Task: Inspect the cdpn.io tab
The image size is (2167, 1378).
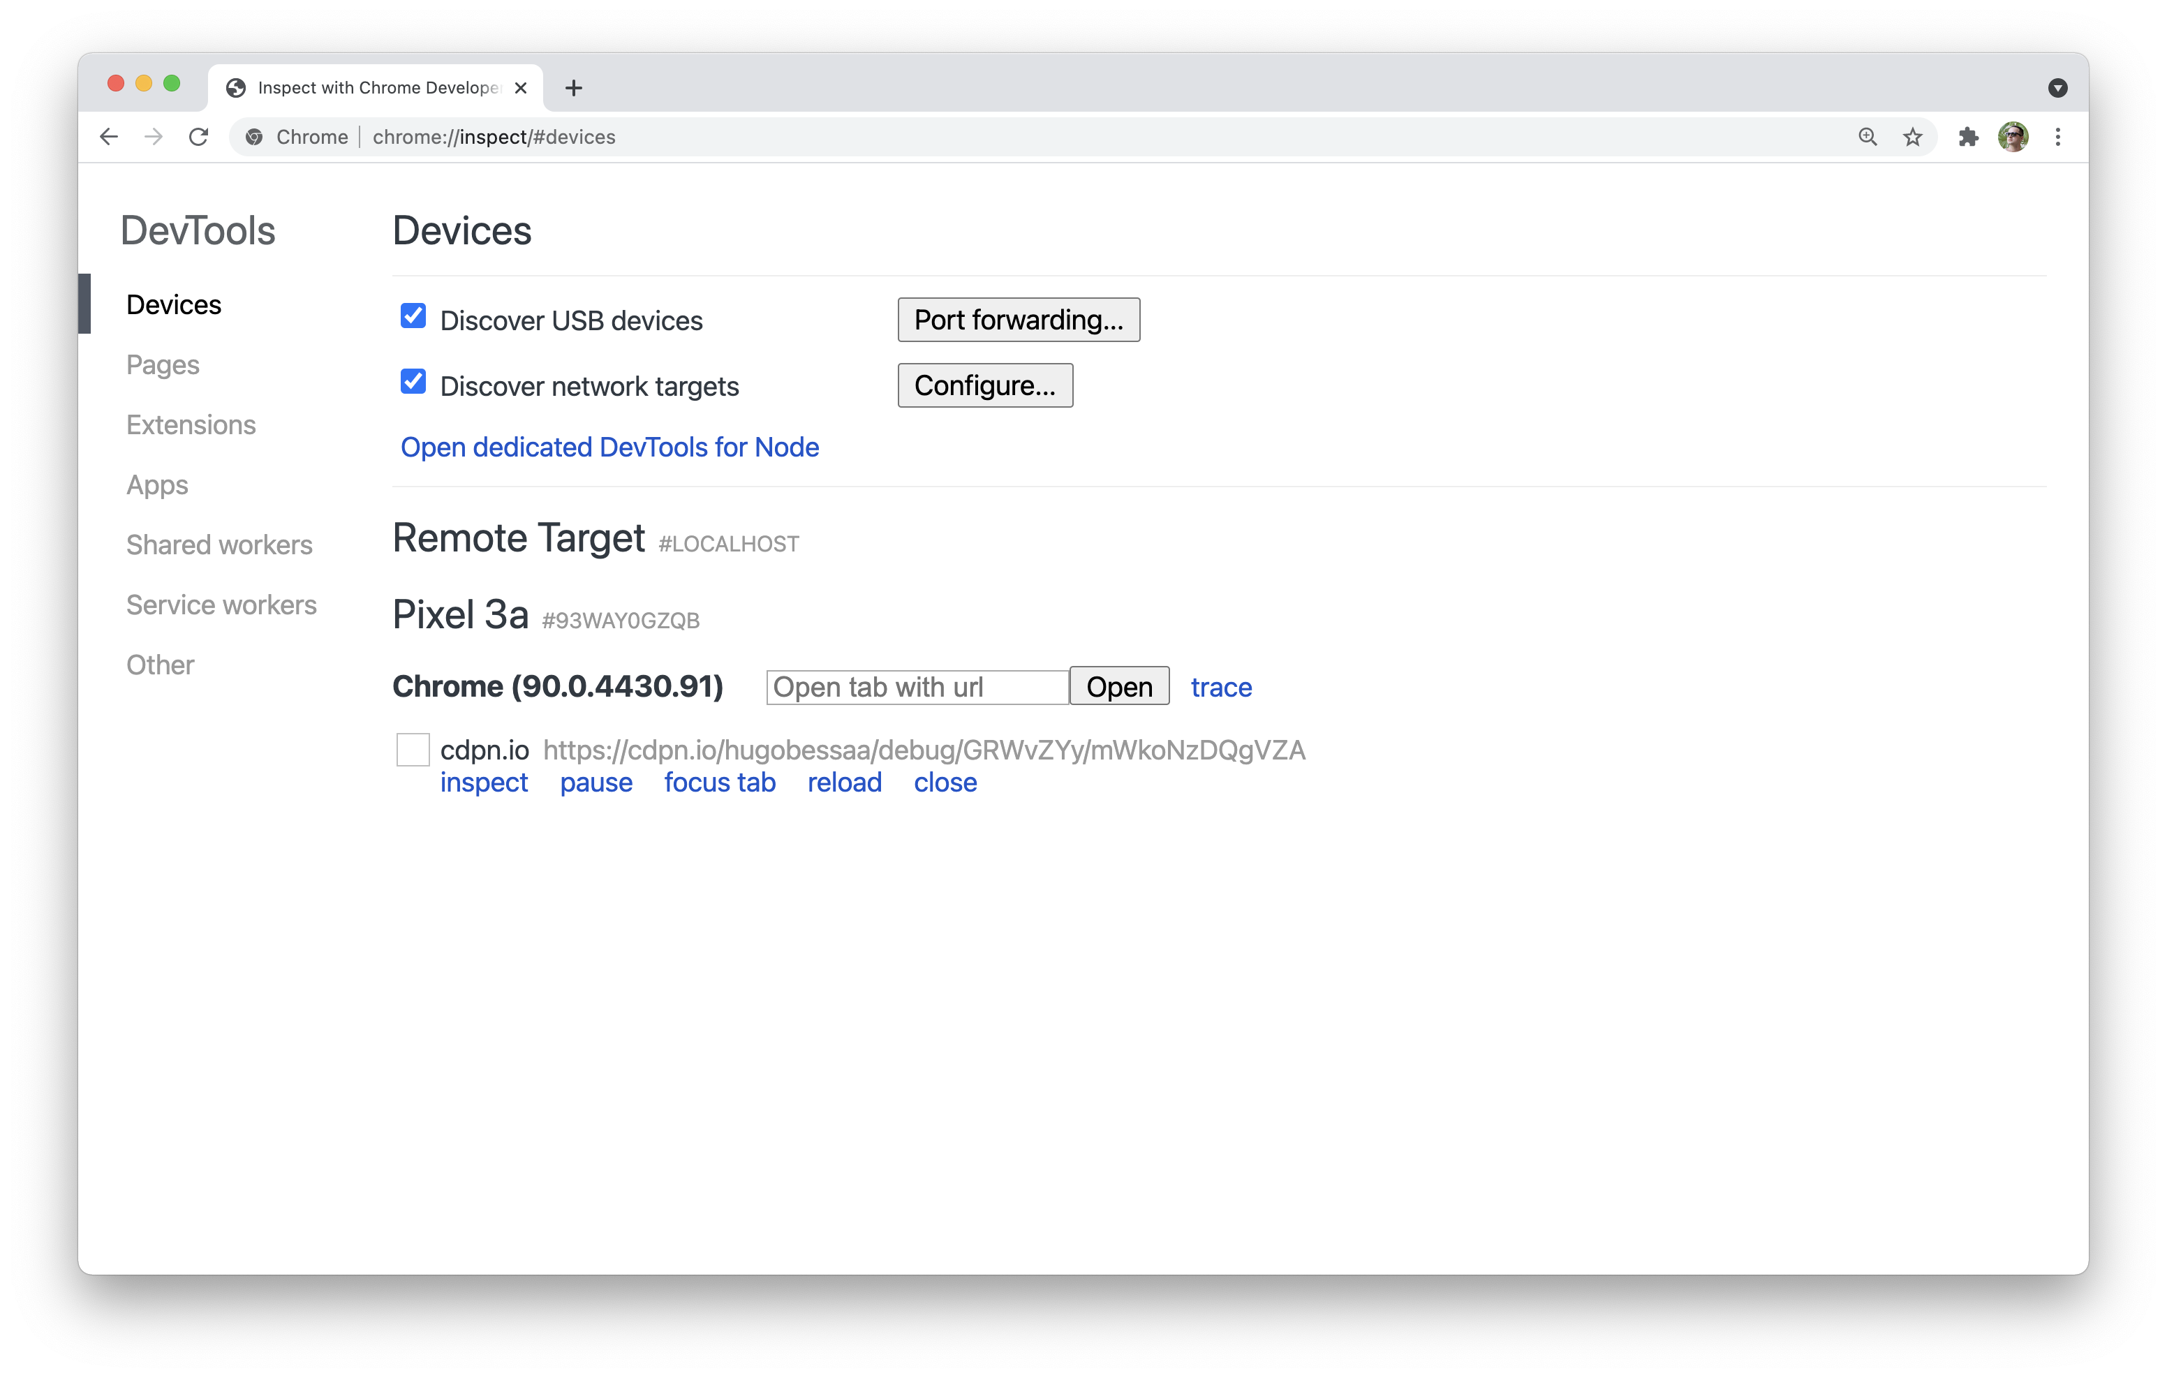Action: click(485, 782)
